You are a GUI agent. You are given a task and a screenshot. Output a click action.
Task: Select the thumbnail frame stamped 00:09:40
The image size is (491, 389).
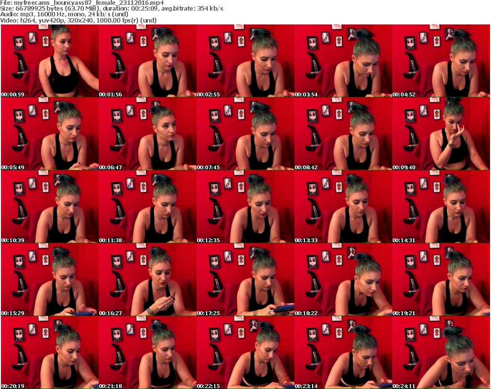441,134
